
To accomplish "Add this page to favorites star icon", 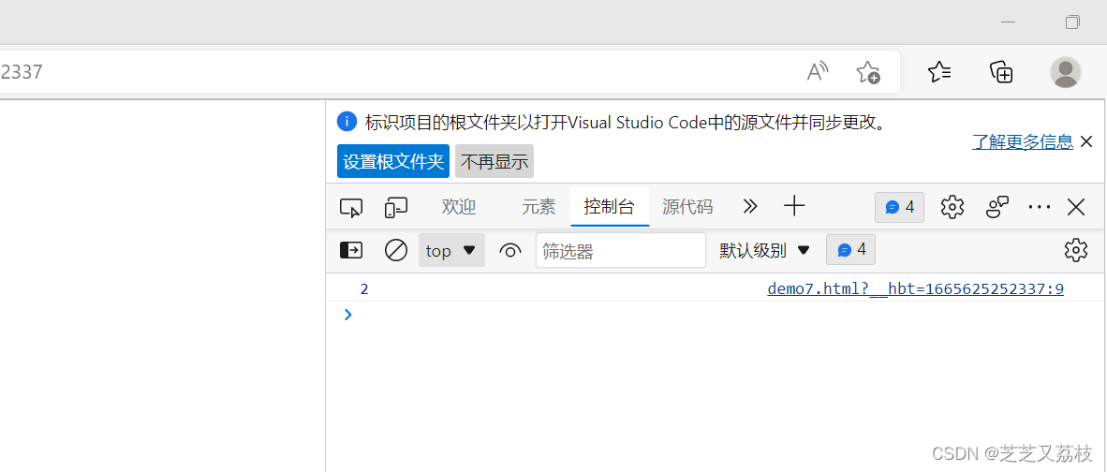I will coord(867,72).
